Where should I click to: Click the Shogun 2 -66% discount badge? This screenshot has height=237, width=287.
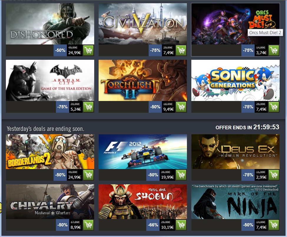[x=153, y=225]
